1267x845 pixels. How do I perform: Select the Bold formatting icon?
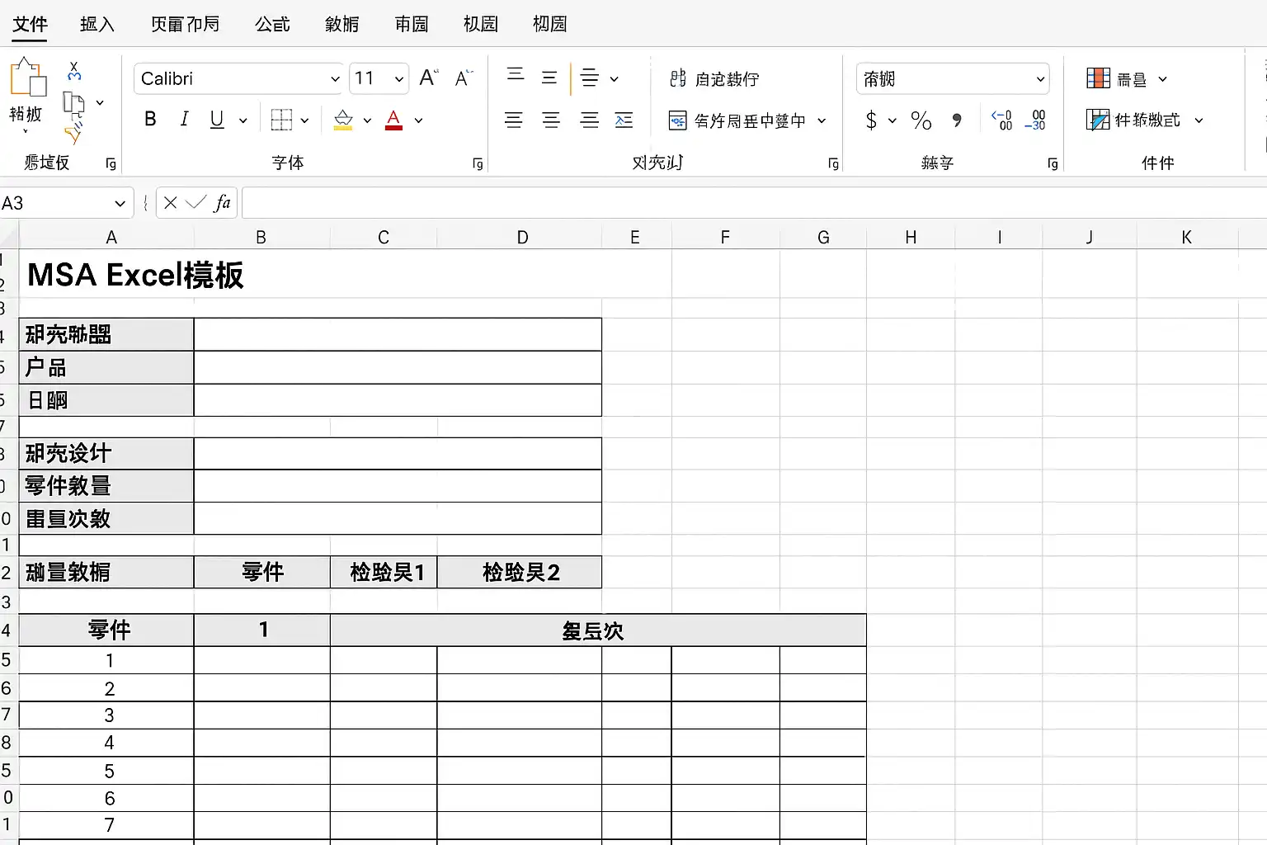tap(150, 119)
